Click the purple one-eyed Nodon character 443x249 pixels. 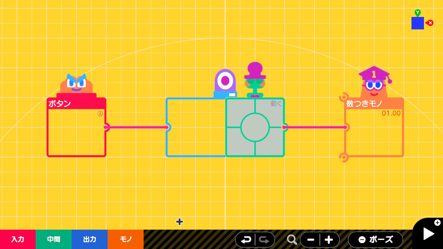pyautogui.click(x=225, y=84)
